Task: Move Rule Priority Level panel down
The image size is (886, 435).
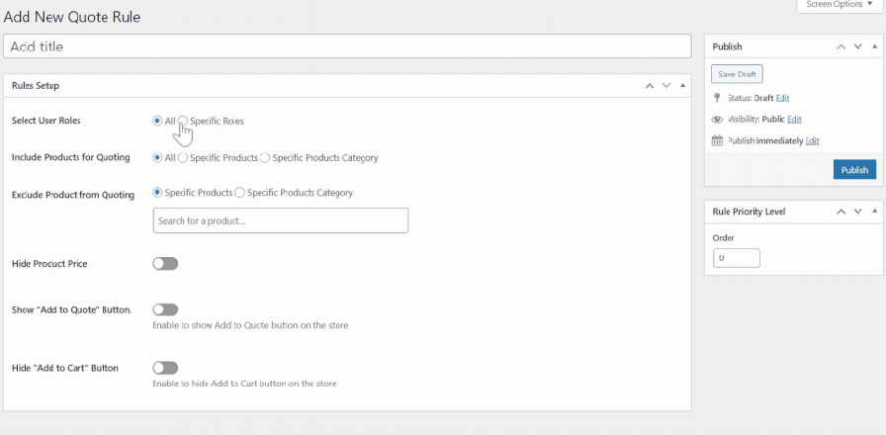Action: (856, 212)
